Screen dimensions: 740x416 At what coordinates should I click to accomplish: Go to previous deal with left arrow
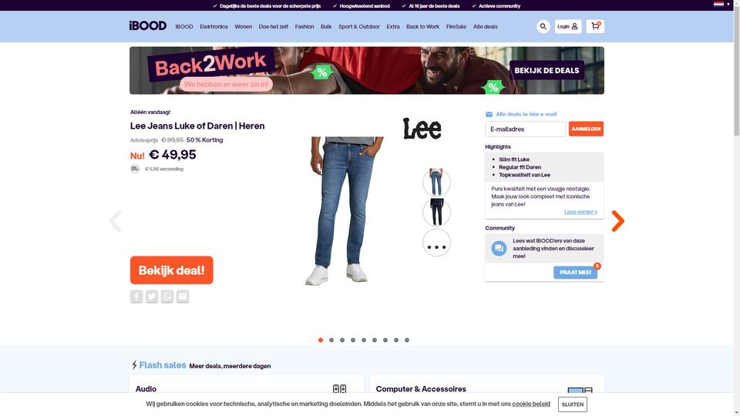(x=115, y=221)
